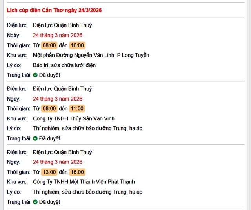Click the red date in the Phát Thạnh entry

click(x=58, y=162)
